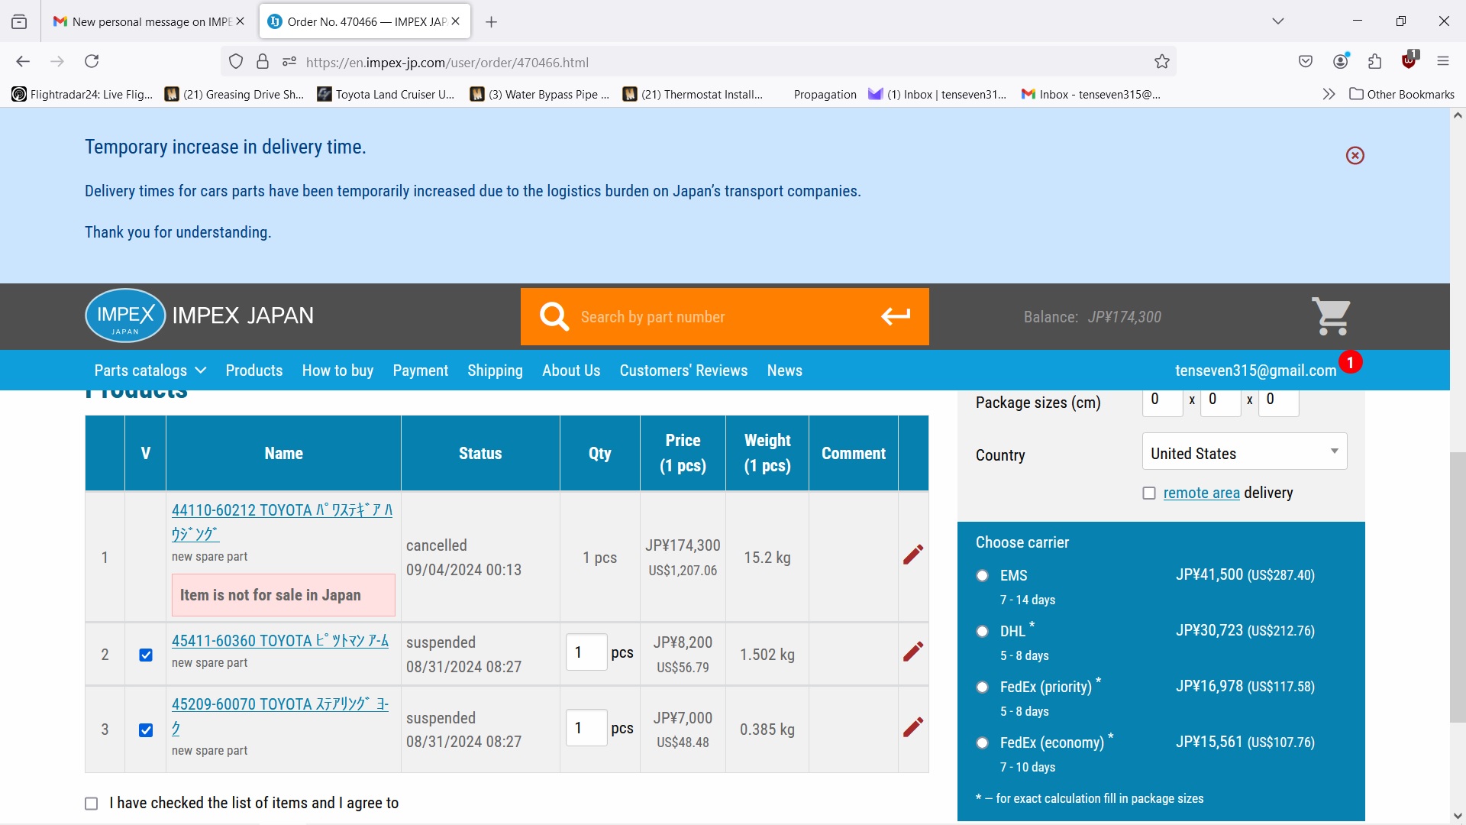Submit search with the return arrow icon

pos(895,316)
